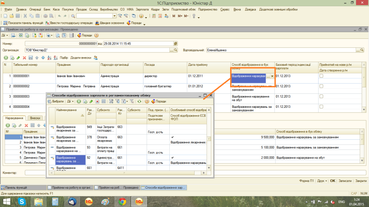Open the calendar icon in the main toolbar
The width and height of the screenshot is (369, 207).
160,16
